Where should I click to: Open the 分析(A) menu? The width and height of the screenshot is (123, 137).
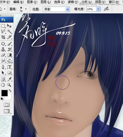click(x=87, y=2)
